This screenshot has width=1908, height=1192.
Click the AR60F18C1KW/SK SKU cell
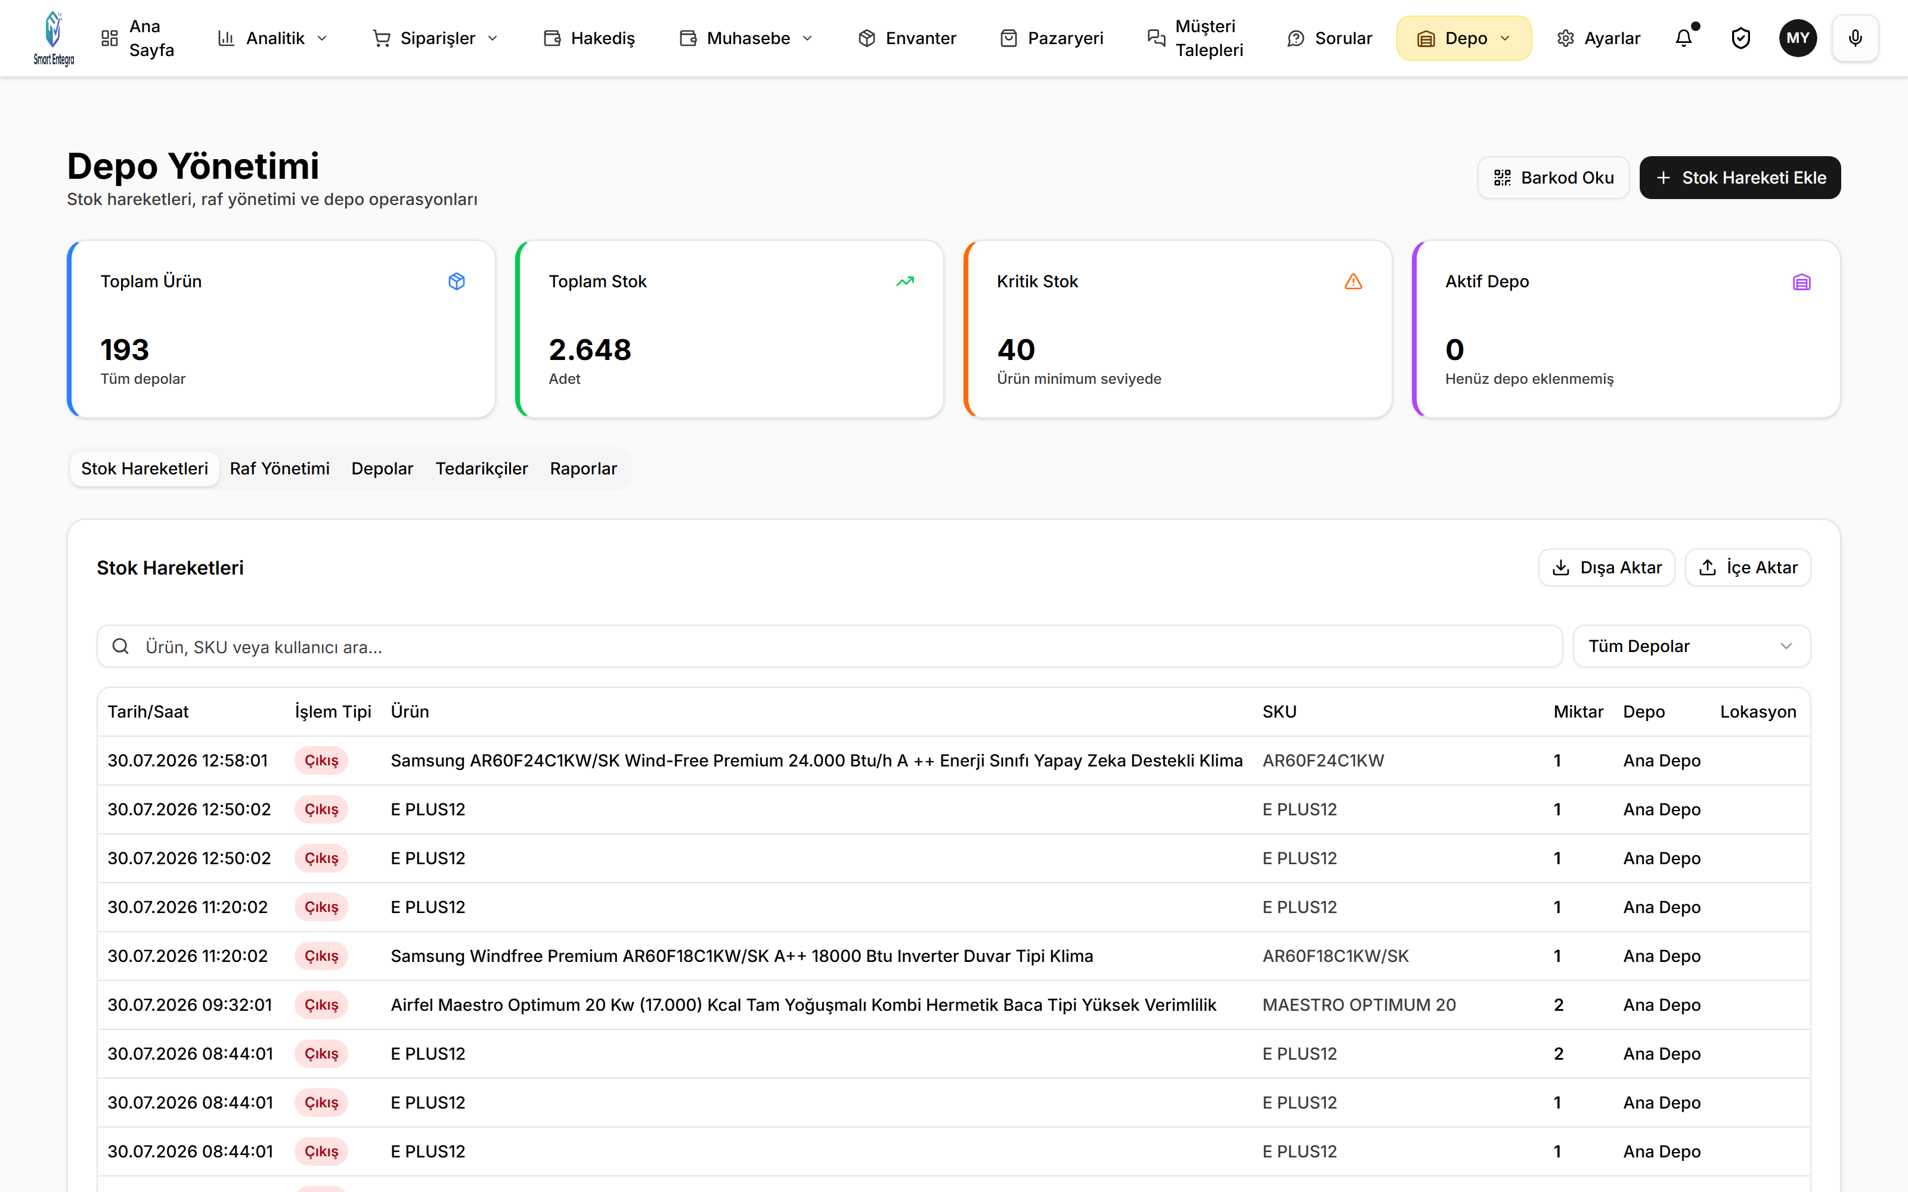click(1336, 955)
